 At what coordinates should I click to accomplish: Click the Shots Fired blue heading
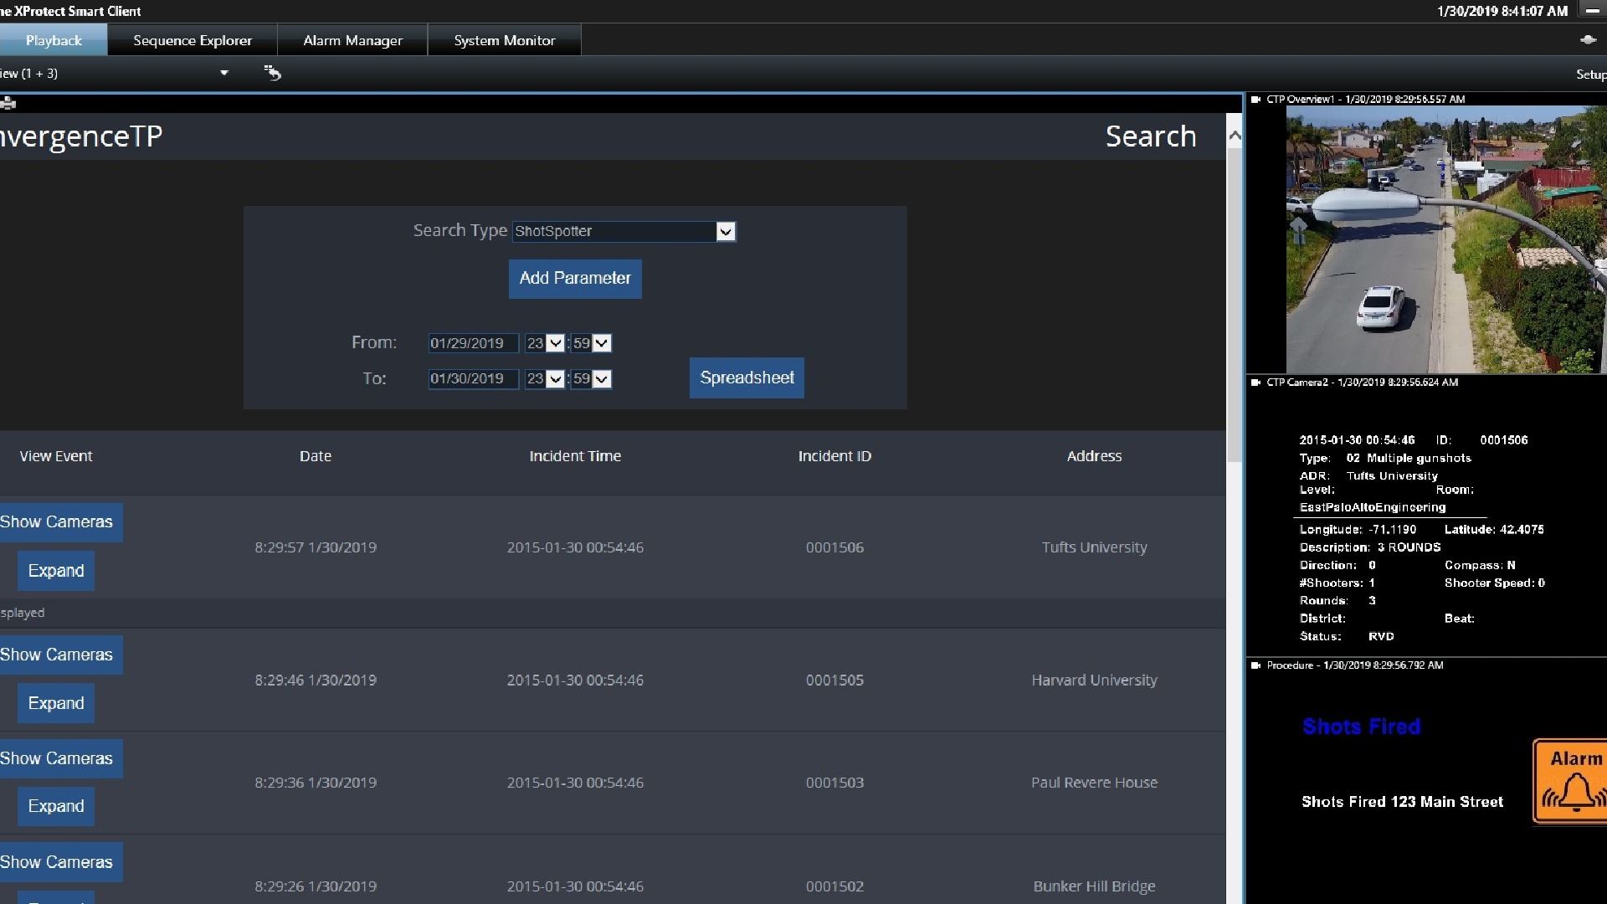pos(1361,727)
